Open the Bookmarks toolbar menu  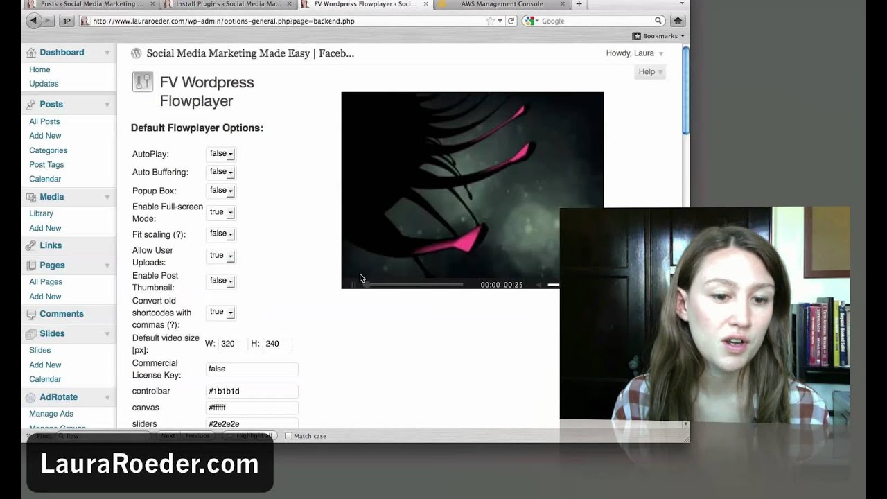coord(658,36)
